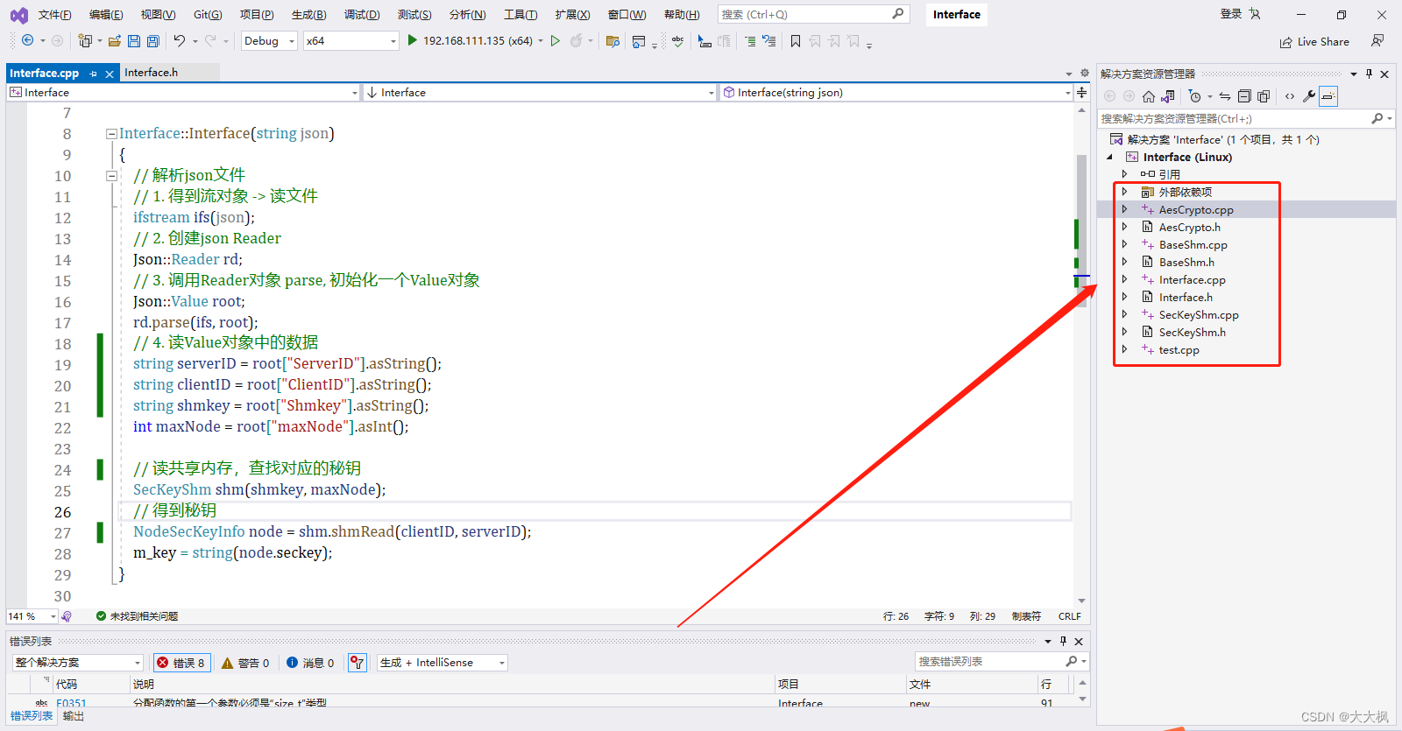
Task: Click the Uncomment selected lines icon
Action: (x=768, y=40)
